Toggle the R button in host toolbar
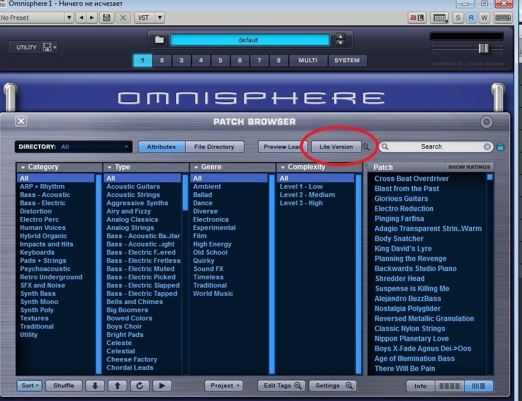Screen dimensions: 522x401 471,18
